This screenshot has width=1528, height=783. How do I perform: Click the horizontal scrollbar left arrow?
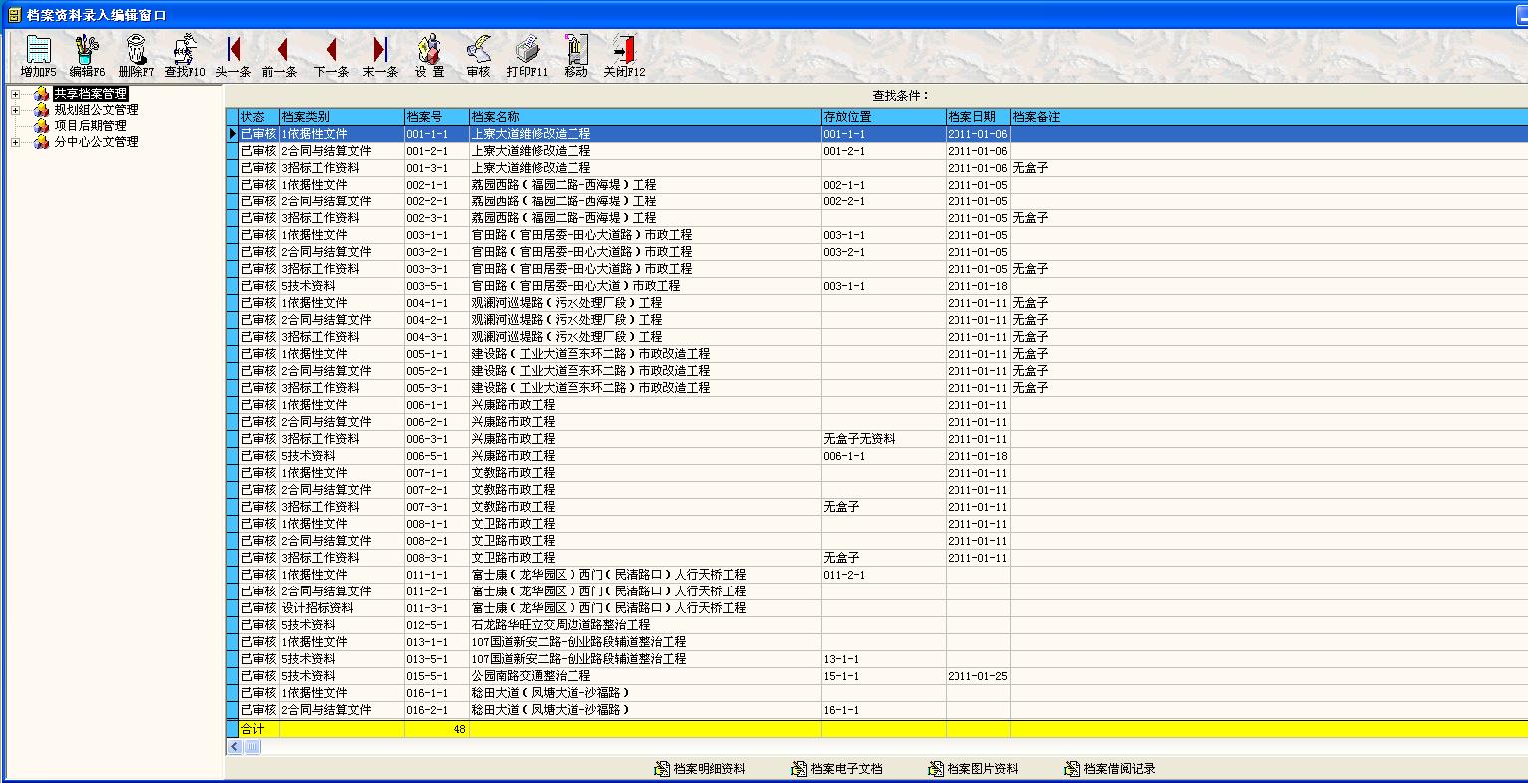235,746
